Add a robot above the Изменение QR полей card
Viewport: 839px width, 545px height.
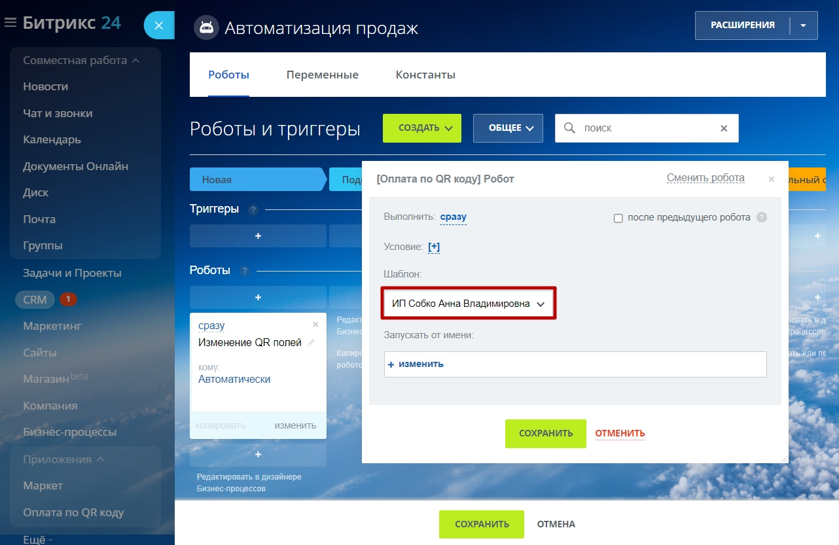258,297
